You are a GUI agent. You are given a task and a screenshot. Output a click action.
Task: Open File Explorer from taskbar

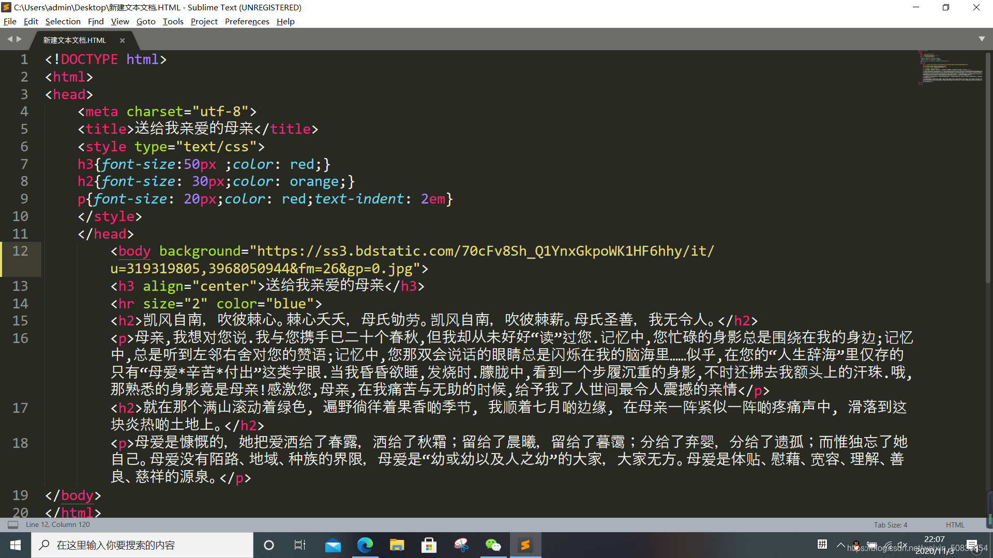[x=397, y=545]
